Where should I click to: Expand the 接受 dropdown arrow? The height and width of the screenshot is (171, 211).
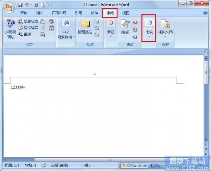[x=125, y=37]
